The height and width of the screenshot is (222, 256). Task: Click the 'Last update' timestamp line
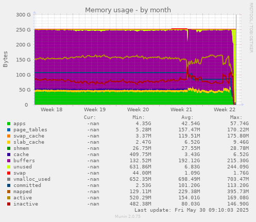[x=192, y=210]
